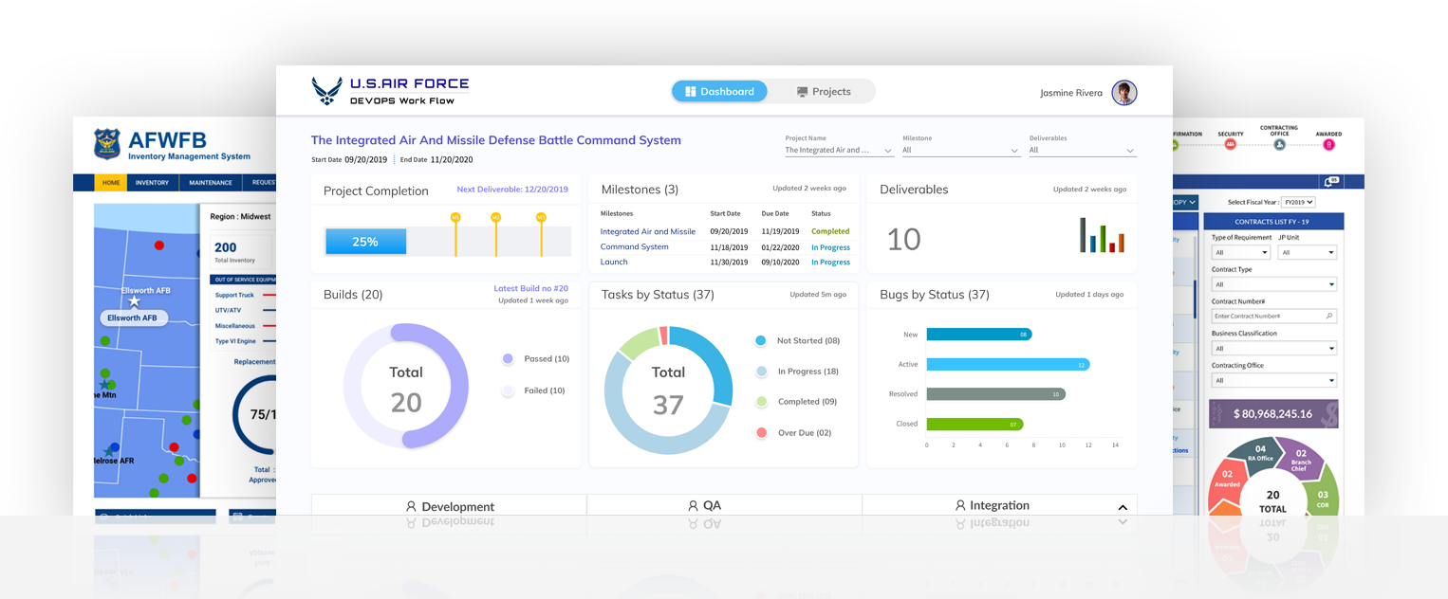Open Jasmine Rivera's profile avatar
The image size is (1448, 599).
[x=1124, y=92]
